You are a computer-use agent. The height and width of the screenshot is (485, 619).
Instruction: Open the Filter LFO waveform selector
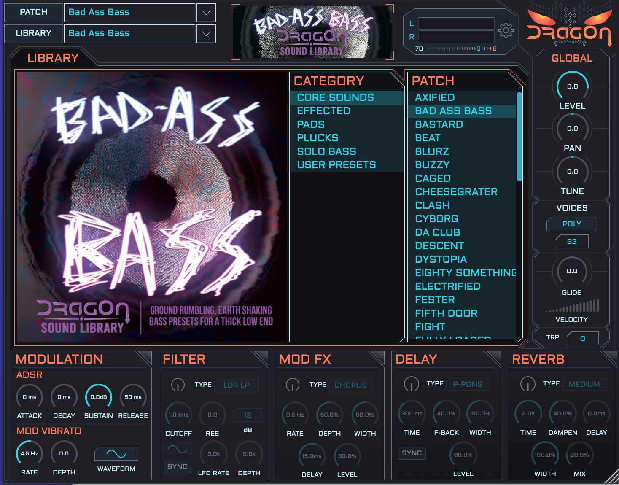tap(178, 450)
